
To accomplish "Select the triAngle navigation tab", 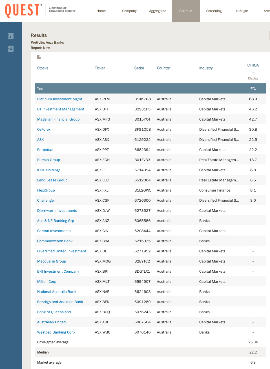I will point(242,11).
